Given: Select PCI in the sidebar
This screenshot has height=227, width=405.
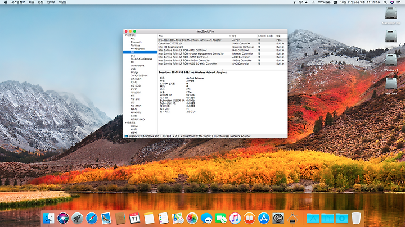Looking at the screenshot, I should point(140,52).
